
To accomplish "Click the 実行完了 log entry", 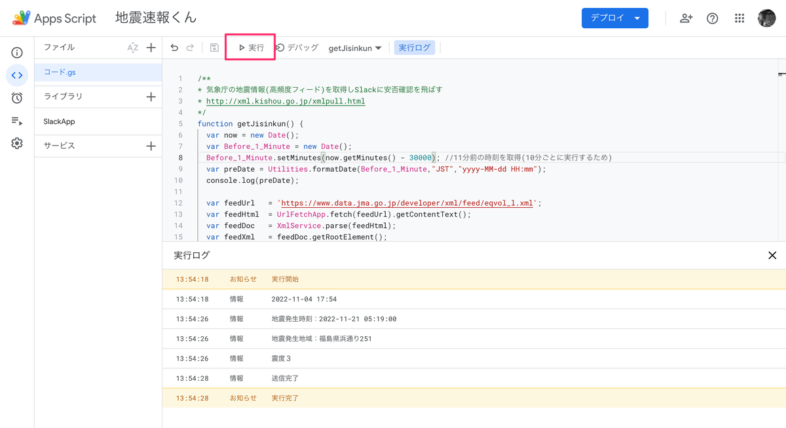I will (x=474, y=398).
